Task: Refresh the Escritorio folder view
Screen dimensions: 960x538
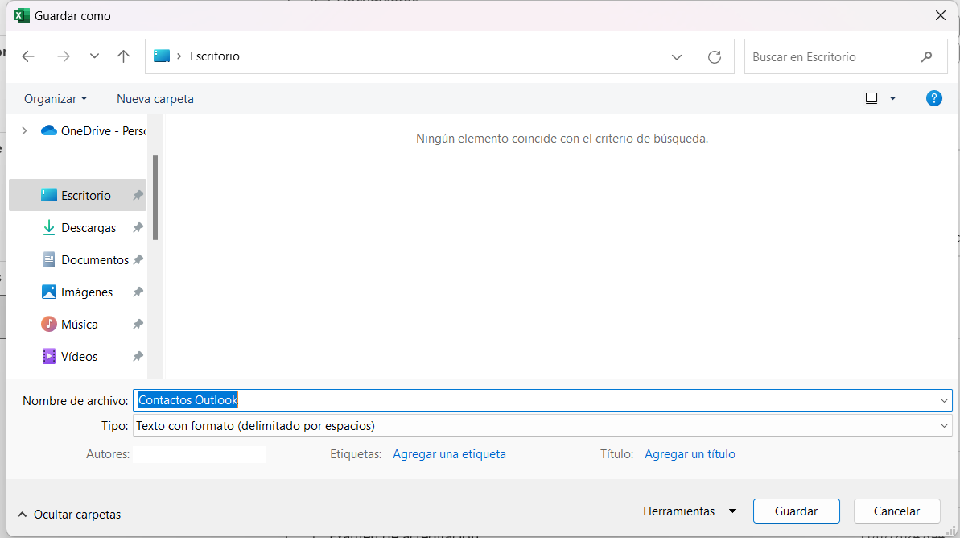Action: (714, 57)
